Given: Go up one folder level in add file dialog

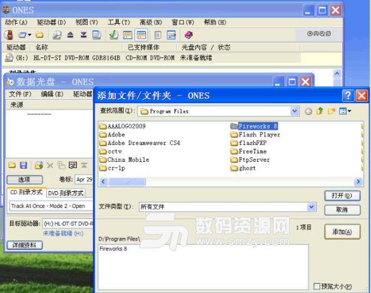Looking at the screenshot, I should pos(320,111).
